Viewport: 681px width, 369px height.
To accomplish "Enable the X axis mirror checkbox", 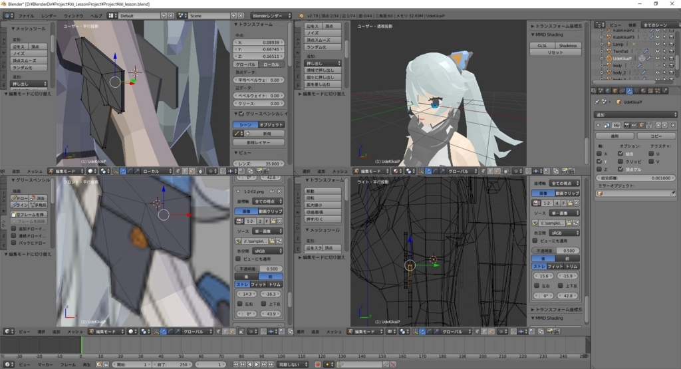I will pos(599,154).
